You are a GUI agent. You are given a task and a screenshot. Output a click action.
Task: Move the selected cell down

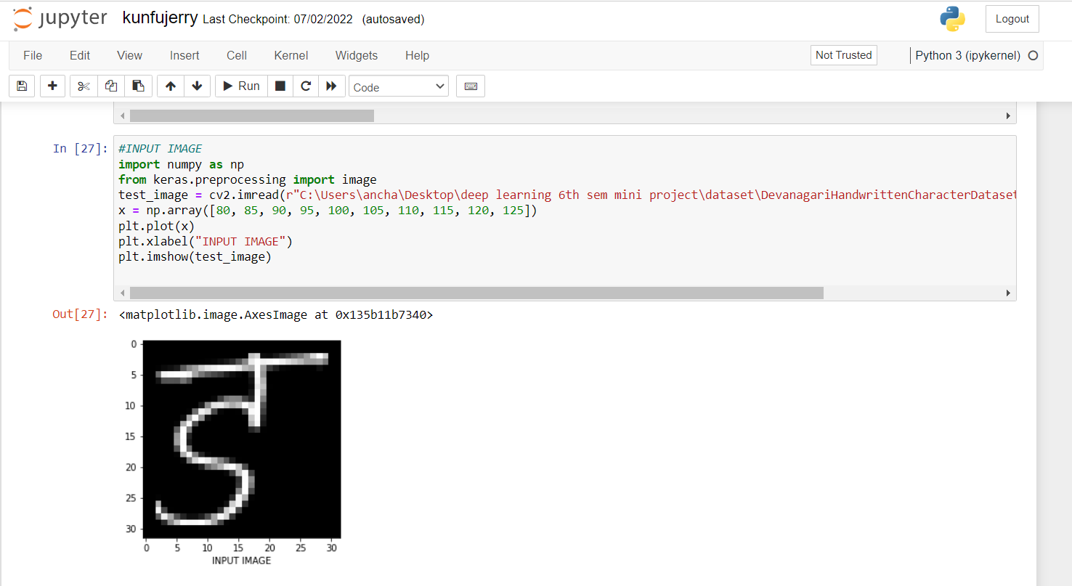[197, 86]
